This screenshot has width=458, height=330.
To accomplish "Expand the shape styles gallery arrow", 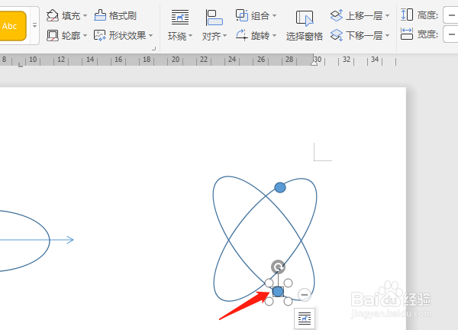I will pyautogui.click(x=34, y=26).
